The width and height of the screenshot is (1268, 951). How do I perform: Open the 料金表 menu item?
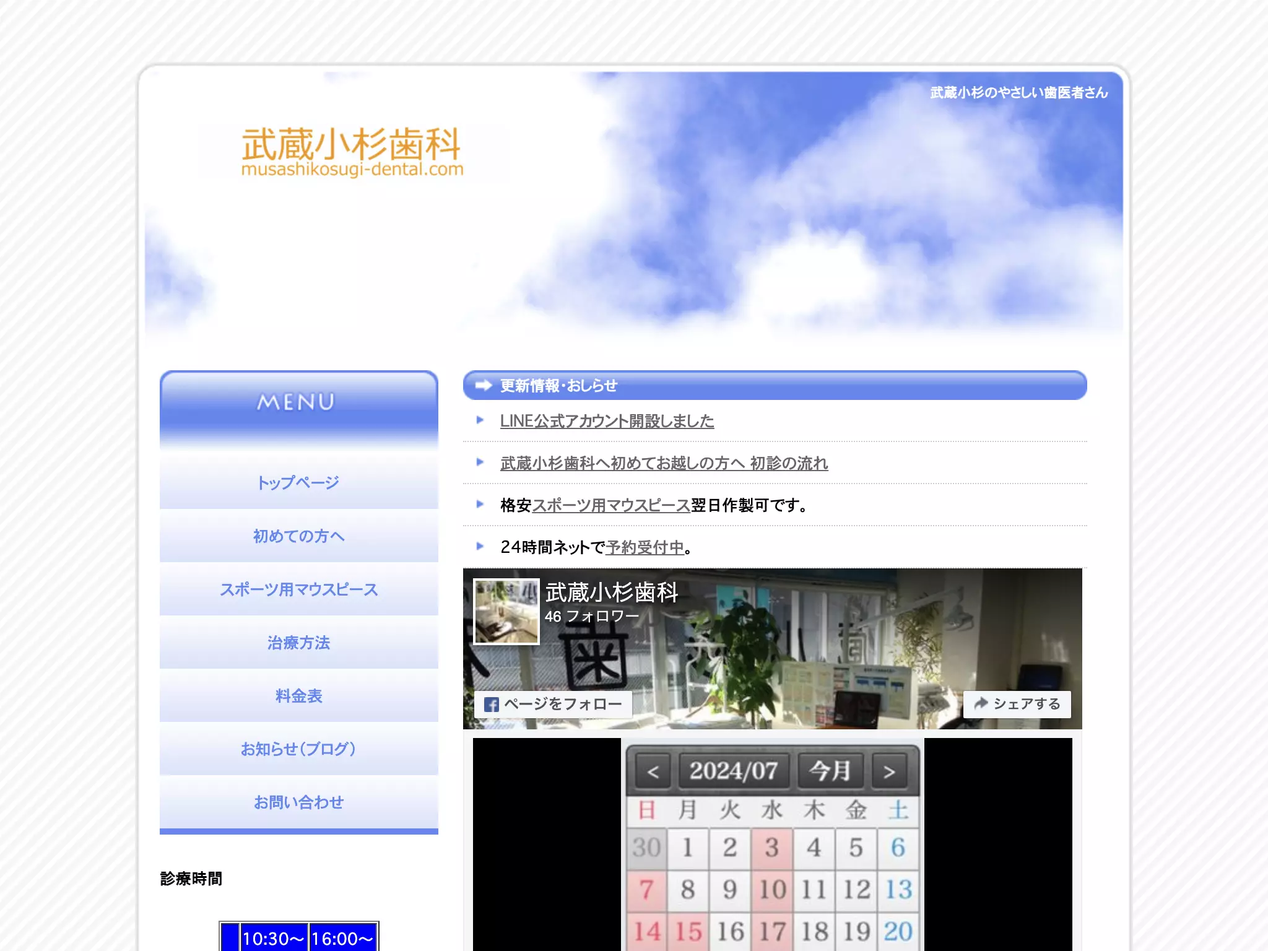pos(298,695)
